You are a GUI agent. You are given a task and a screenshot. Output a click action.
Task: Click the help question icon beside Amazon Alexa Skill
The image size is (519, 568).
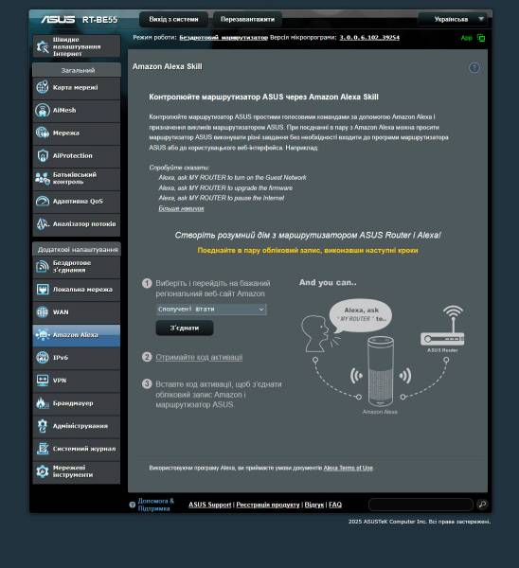click(x=474, y=68)
